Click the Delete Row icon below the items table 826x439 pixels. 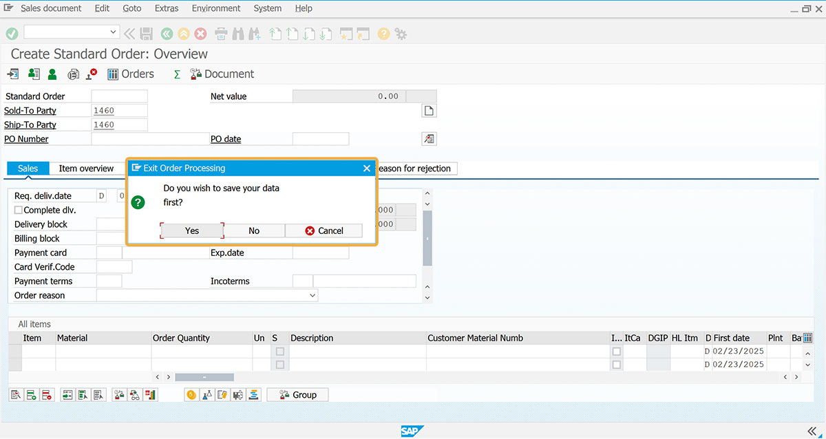pos(46,395)
